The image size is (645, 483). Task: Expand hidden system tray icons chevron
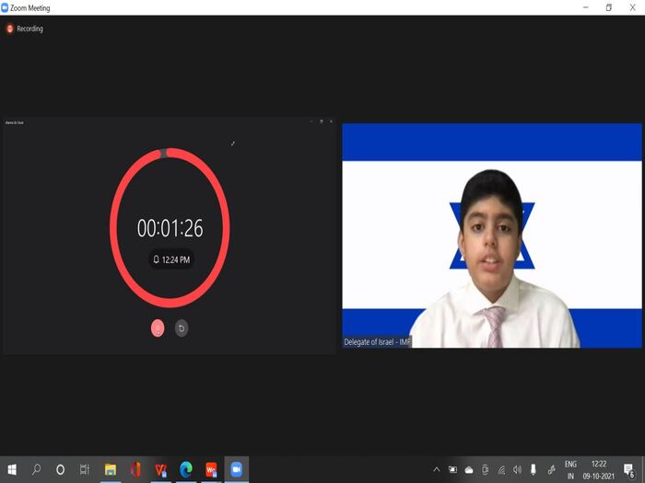point(437,469)
